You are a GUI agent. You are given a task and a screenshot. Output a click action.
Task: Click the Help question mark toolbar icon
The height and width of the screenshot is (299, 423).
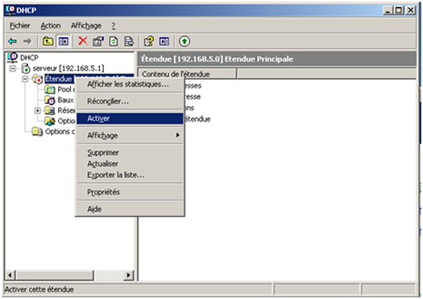(148, 41)
